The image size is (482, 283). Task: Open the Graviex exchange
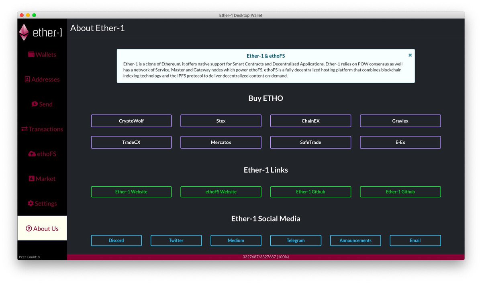(x=400, y=120)
